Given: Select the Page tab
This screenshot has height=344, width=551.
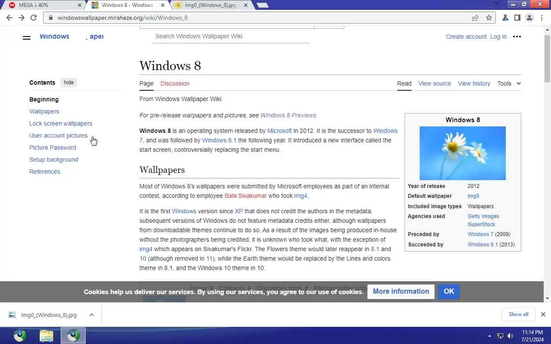Looking at the screenshot, I should click(146, 83).
